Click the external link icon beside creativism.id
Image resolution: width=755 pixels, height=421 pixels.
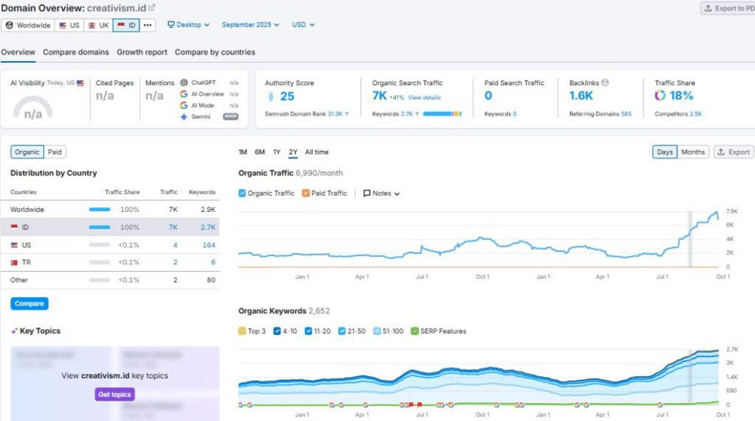(152, 8)
